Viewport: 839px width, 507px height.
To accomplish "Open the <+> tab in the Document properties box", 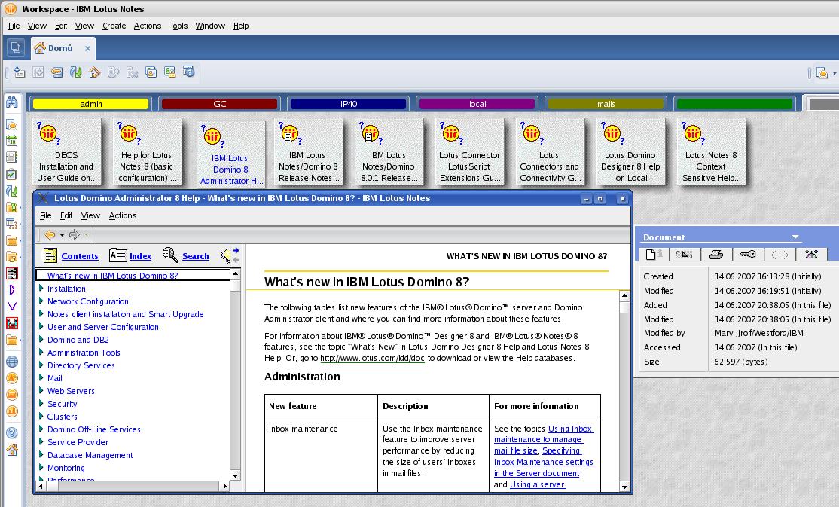I will 780,255.
